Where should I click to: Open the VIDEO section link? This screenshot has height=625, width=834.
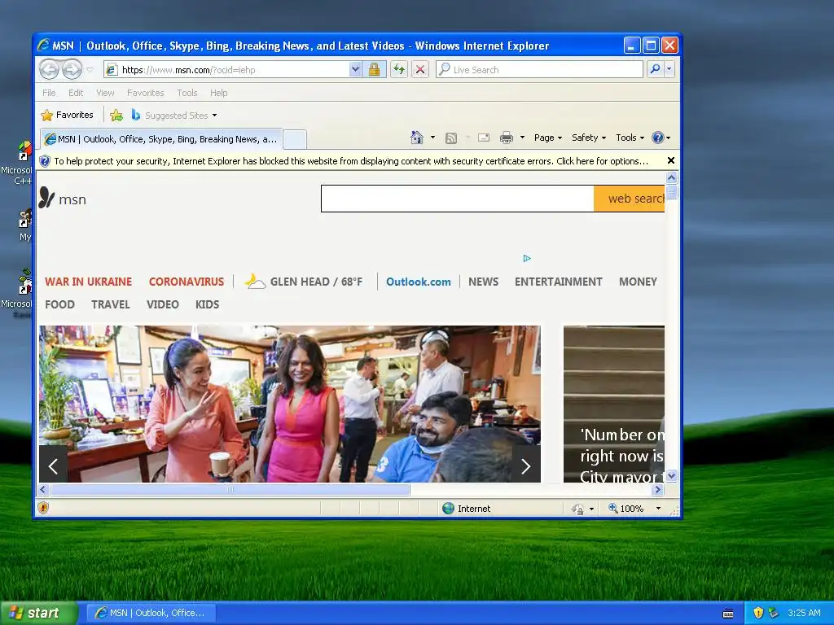163,304
